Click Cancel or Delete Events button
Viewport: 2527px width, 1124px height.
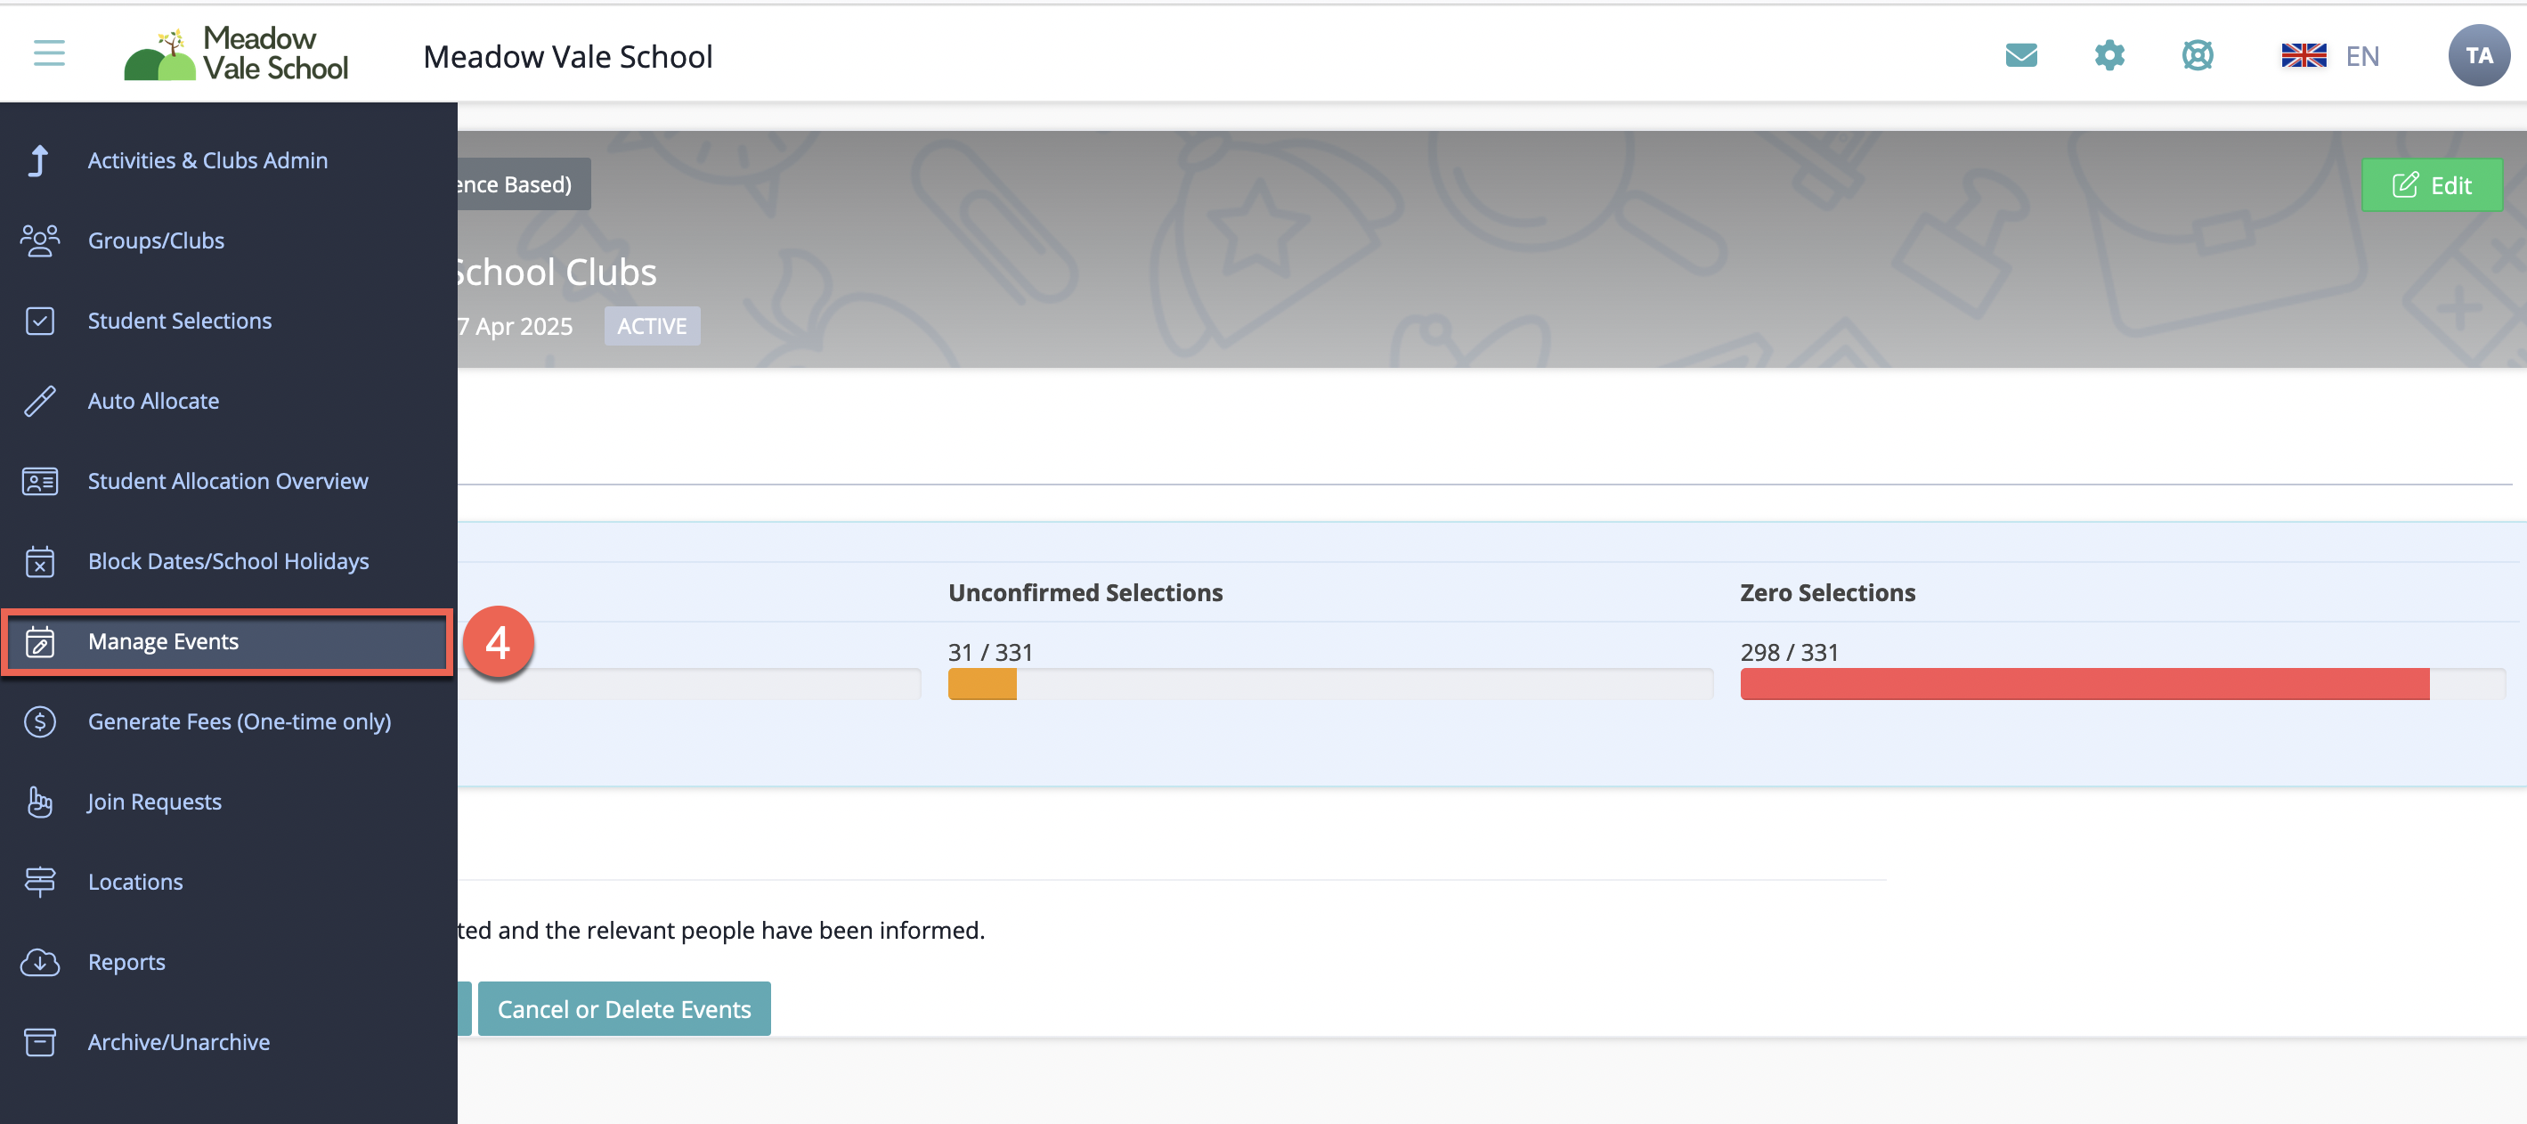[x=624, y=1009]
